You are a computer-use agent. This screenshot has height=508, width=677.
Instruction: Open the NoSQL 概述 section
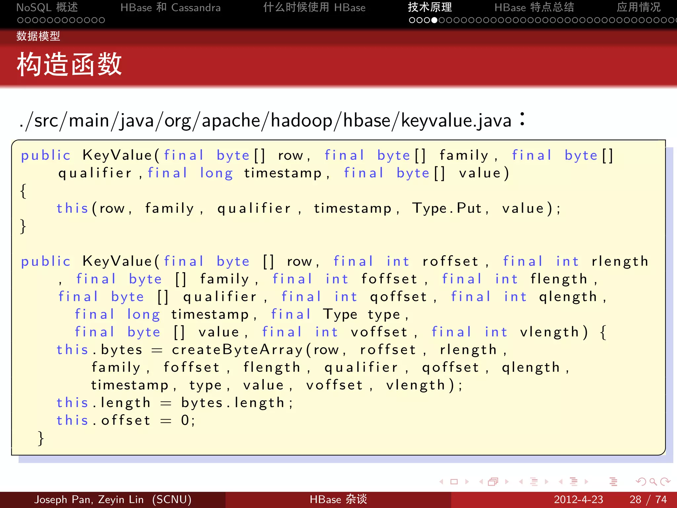tap(47, 7)
